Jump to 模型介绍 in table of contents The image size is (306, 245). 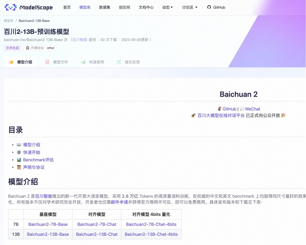(32, 145)
